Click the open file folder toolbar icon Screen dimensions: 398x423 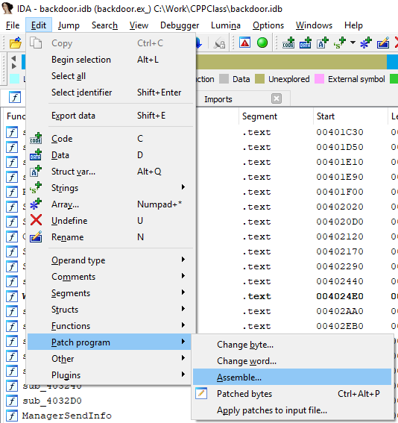coord(16,43)
